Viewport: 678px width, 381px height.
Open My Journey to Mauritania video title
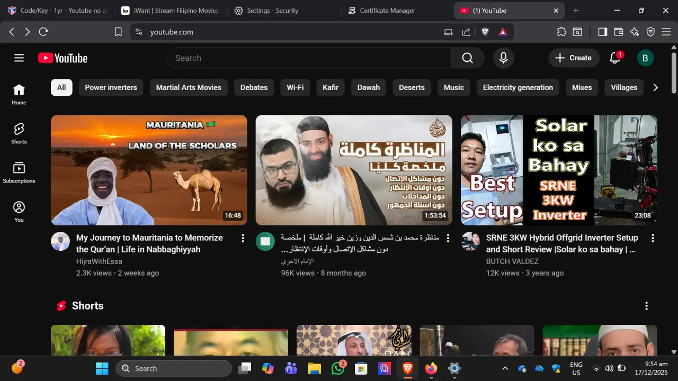[149, 243]
